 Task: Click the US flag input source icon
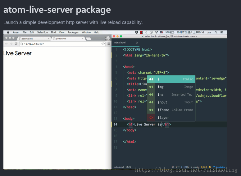(x=161, y=32)
